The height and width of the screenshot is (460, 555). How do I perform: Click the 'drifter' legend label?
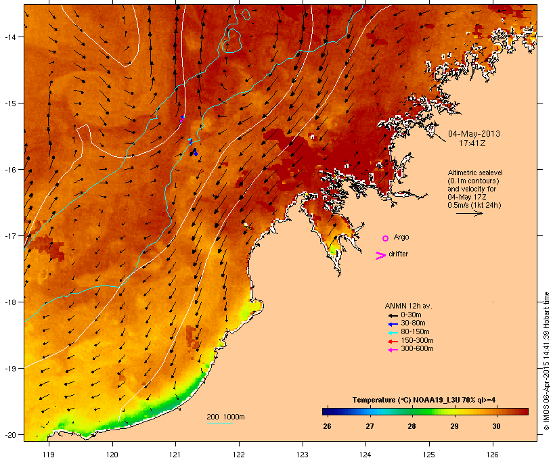click(x=398, y=254)
